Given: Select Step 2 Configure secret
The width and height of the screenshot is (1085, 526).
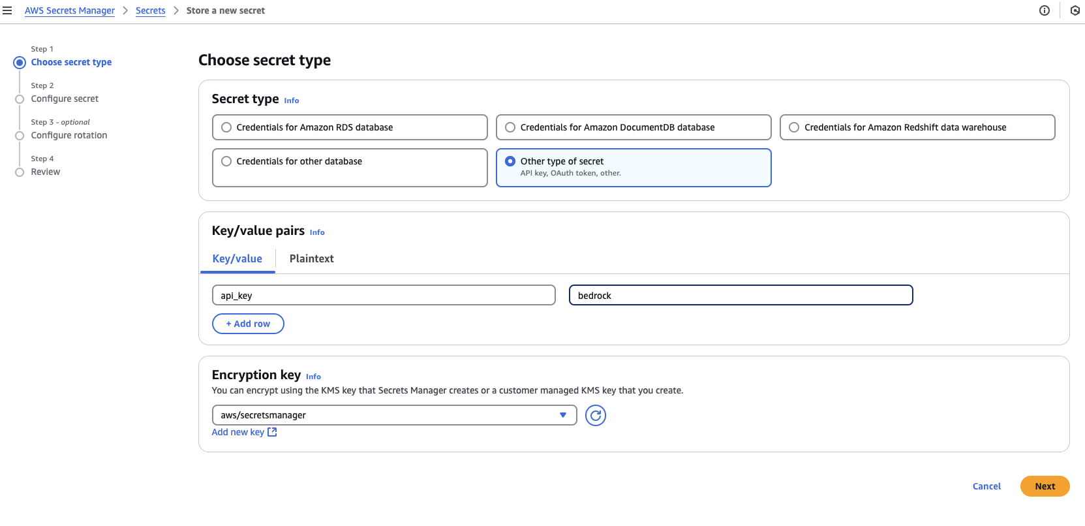Looking at the screenshot, I should click(x=65, y=99).
